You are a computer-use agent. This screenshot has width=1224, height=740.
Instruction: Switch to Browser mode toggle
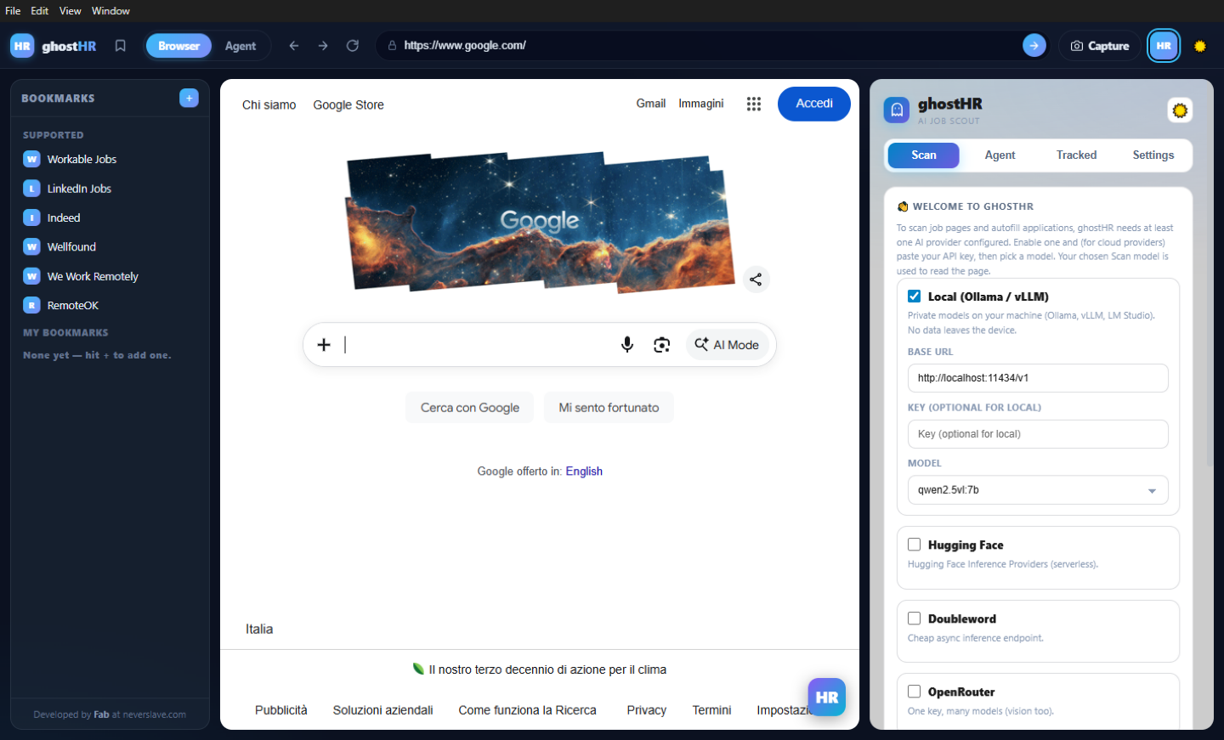pos(178,46)
